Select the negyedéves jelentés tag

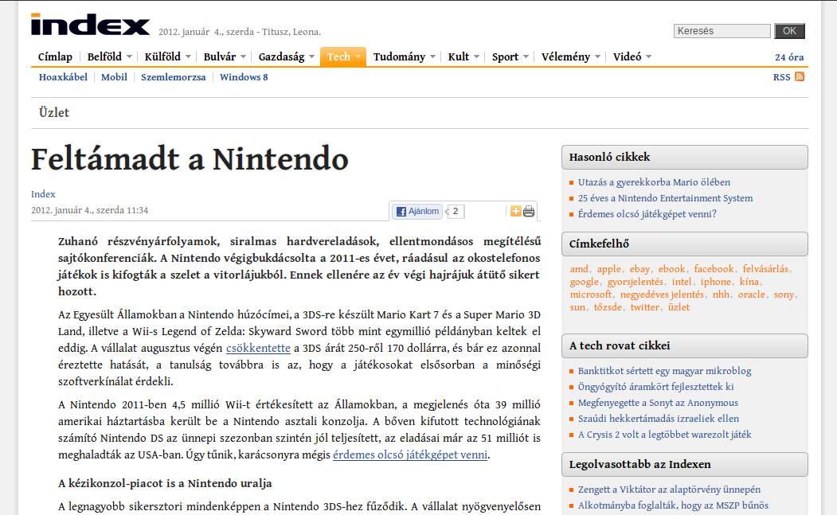coord(662,295)
